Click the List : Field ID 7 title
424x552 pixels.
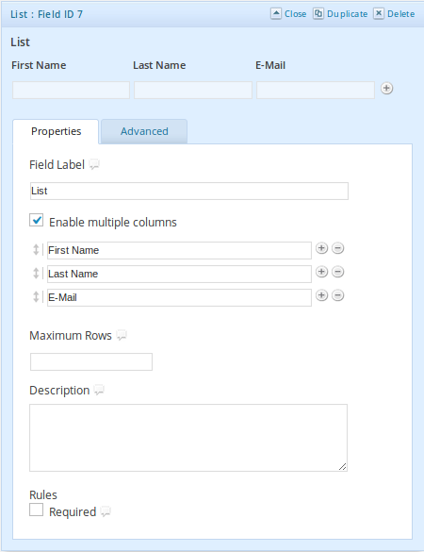coord(46,14)
